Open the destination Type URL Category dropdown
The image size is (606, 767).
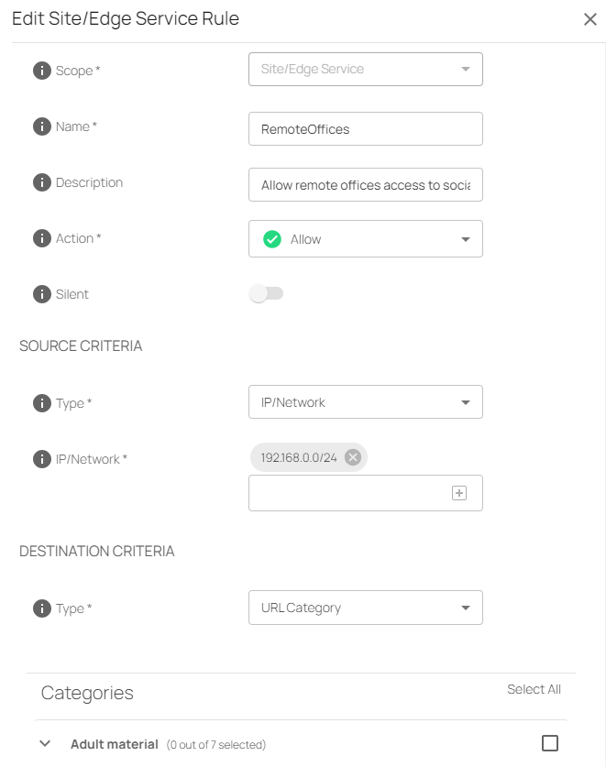click(x=365, y=608)
